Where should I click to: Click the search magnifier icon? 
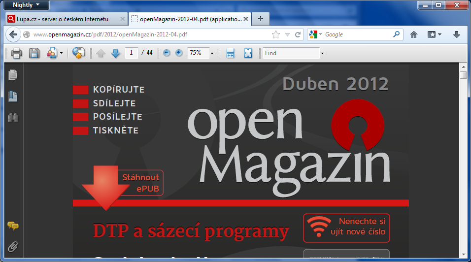(397, 34)
